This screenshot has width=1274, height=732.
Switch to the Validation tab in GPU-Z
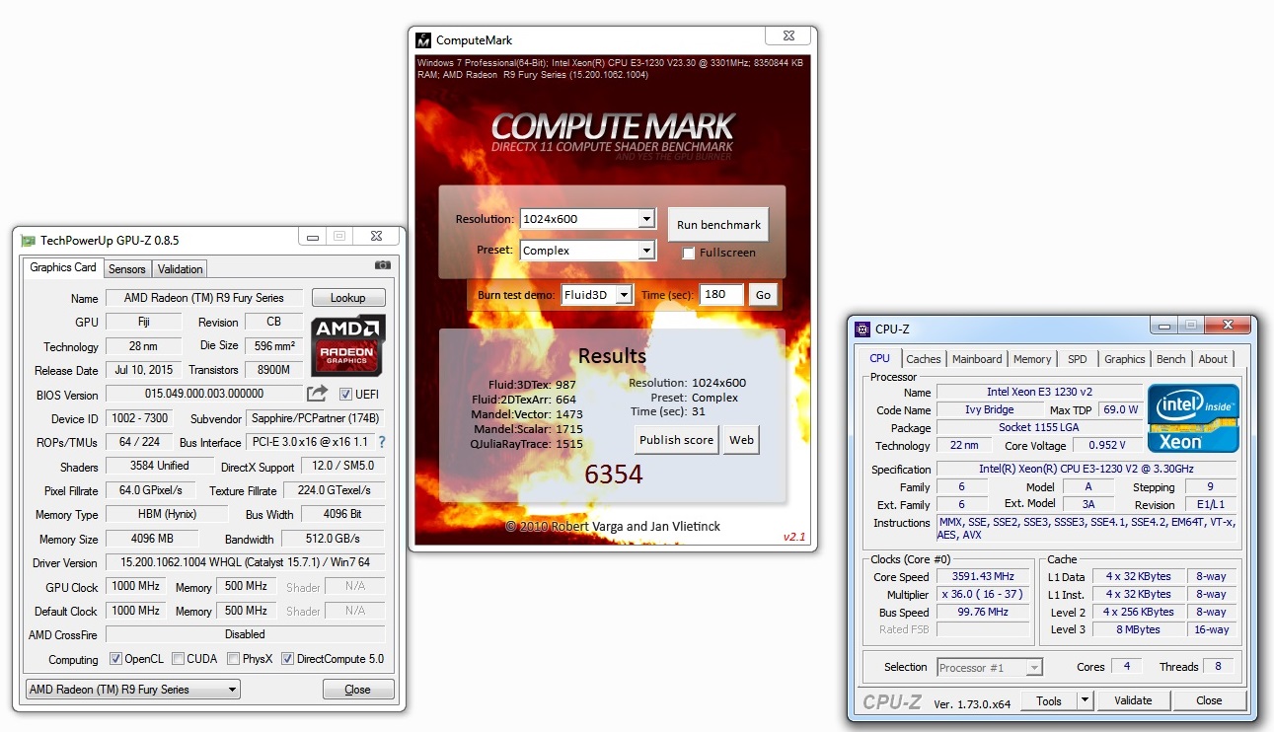(180, 268)
